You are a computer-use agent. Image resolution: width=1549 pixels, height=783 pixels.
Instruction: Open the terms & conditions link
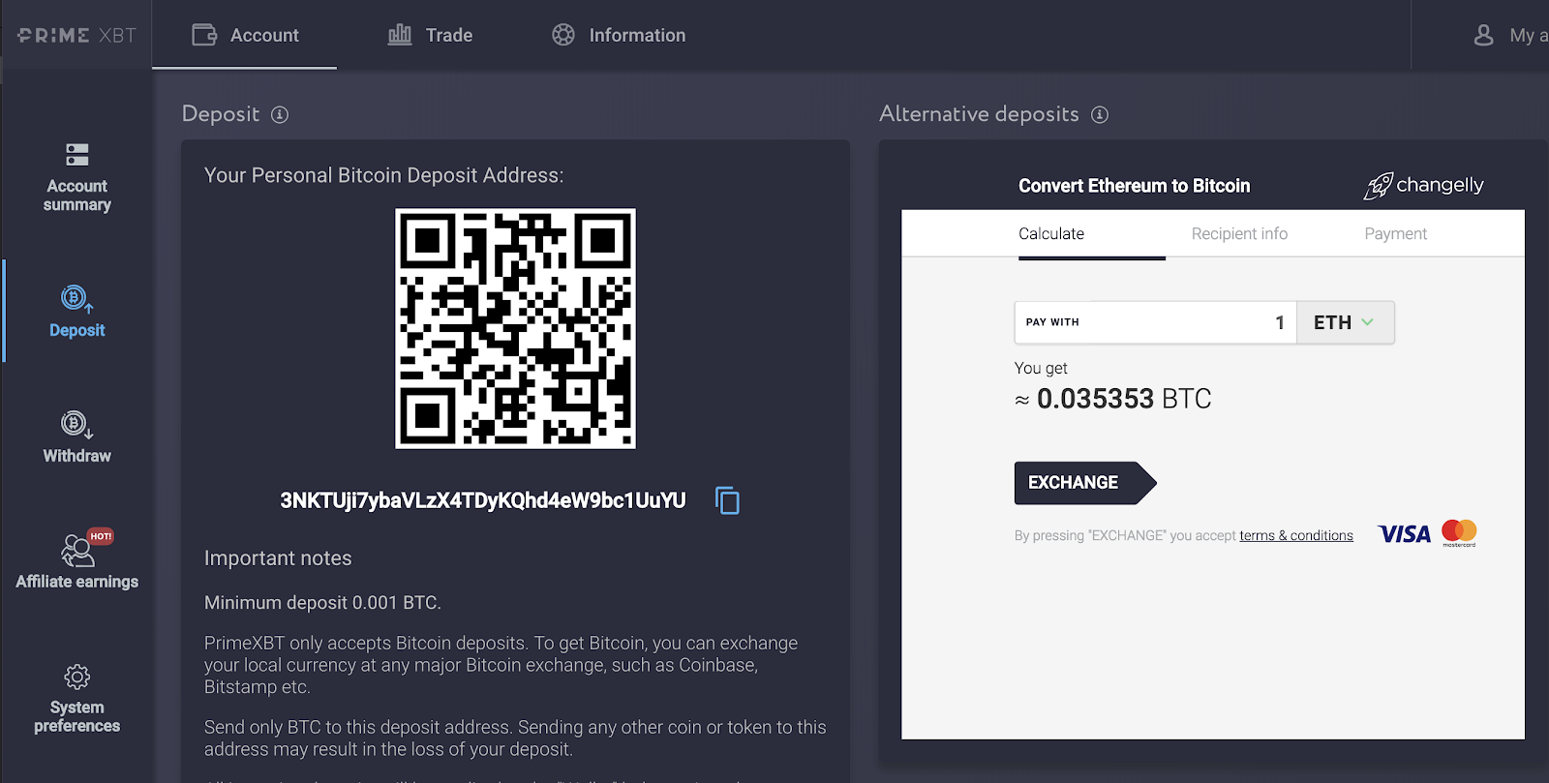1296,535
